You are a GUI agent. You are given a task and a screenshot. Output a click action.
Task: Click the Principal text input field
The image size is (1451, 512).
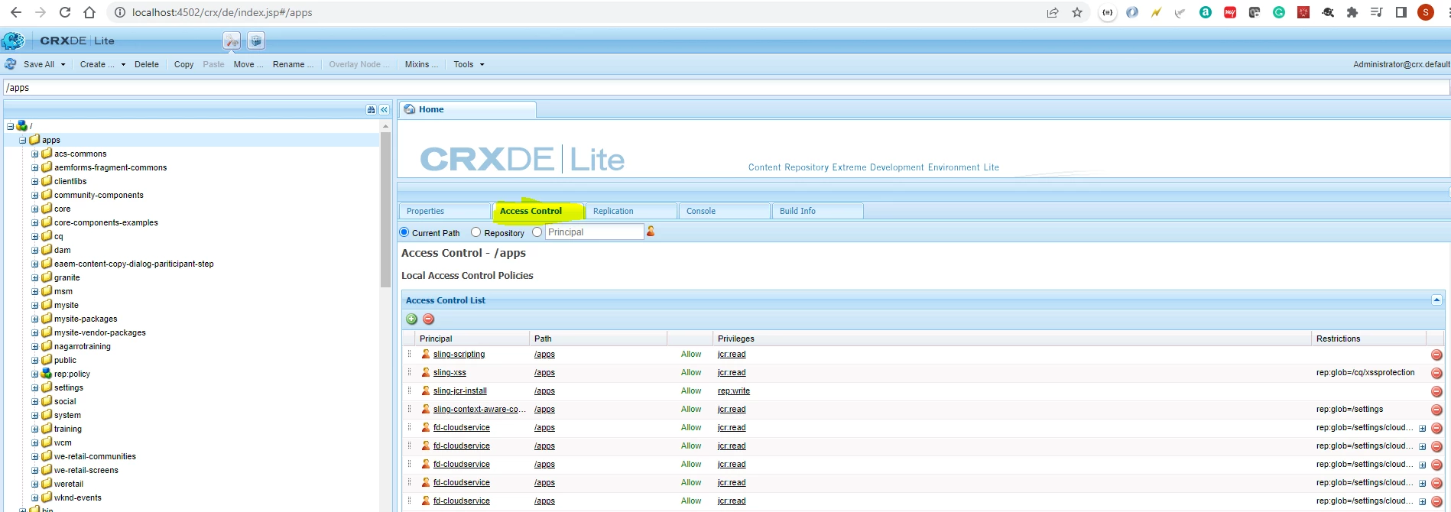point(594,232)
